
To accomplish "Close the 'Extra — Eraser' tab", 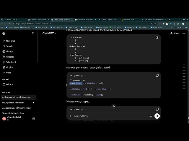I will click(25, 20).
